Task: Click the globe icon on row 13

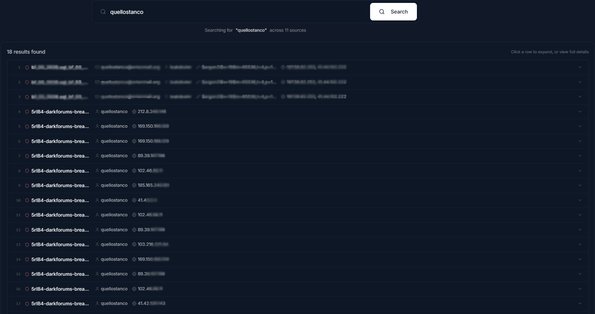Action: [134, 244]
